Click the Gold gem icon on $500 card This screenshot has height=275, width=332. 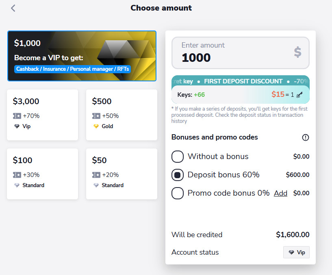(96, 127)
